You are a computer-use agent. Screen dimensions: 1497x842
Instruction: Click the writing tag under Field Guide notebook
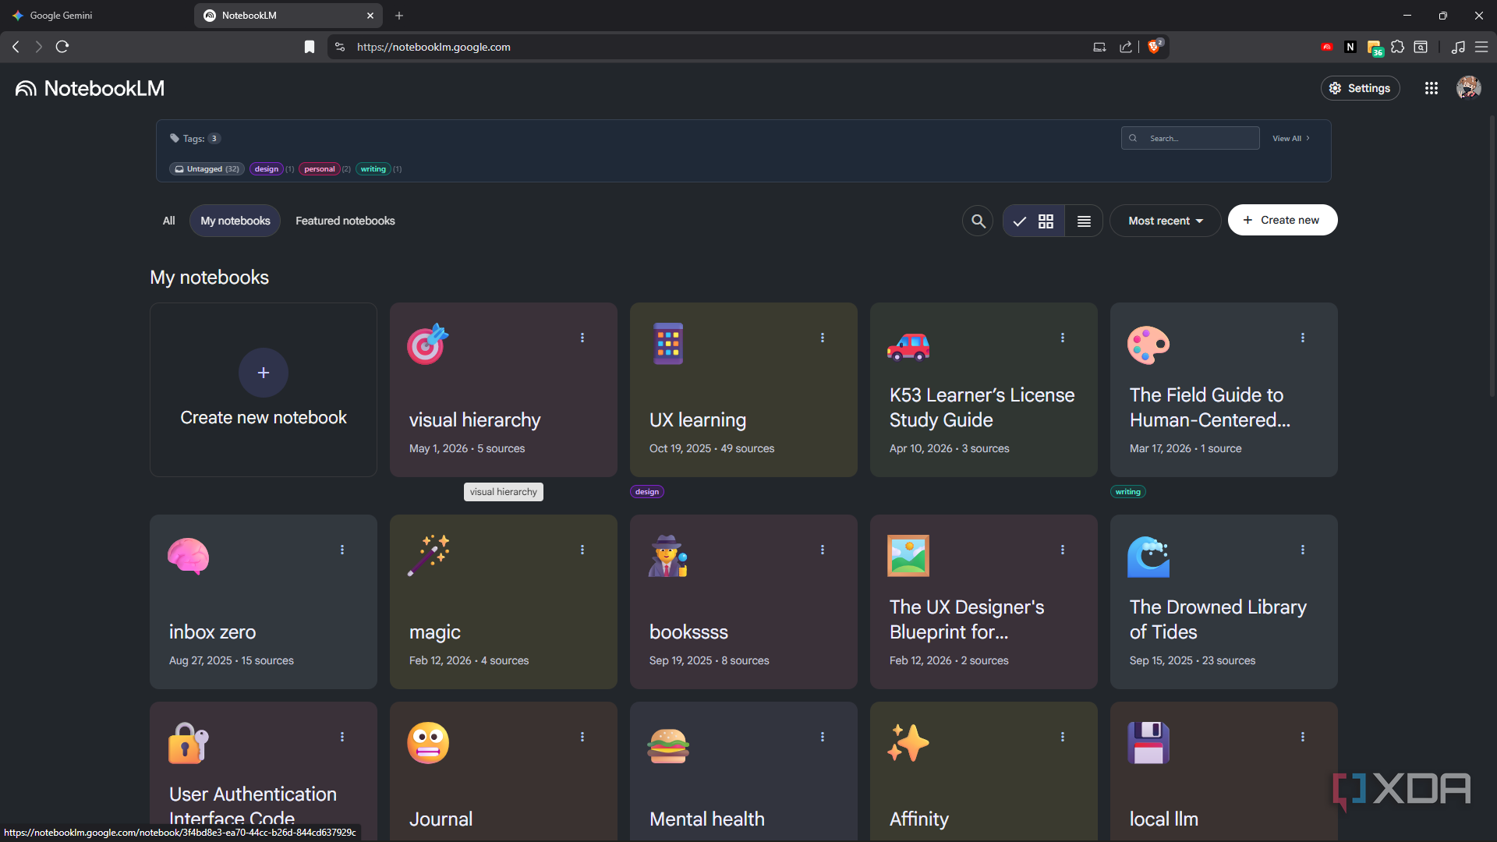pyautogui.click(x=1128, y=492)
